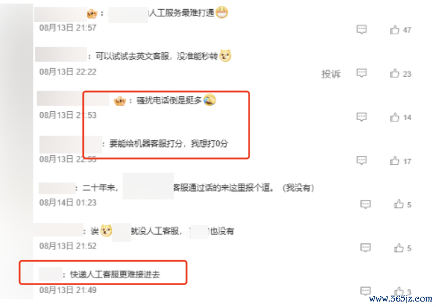This screenshot has width=436, height=307.
Task: Click the 08月13日 21:49 timestamp
Action: click(x=68, y=290)
